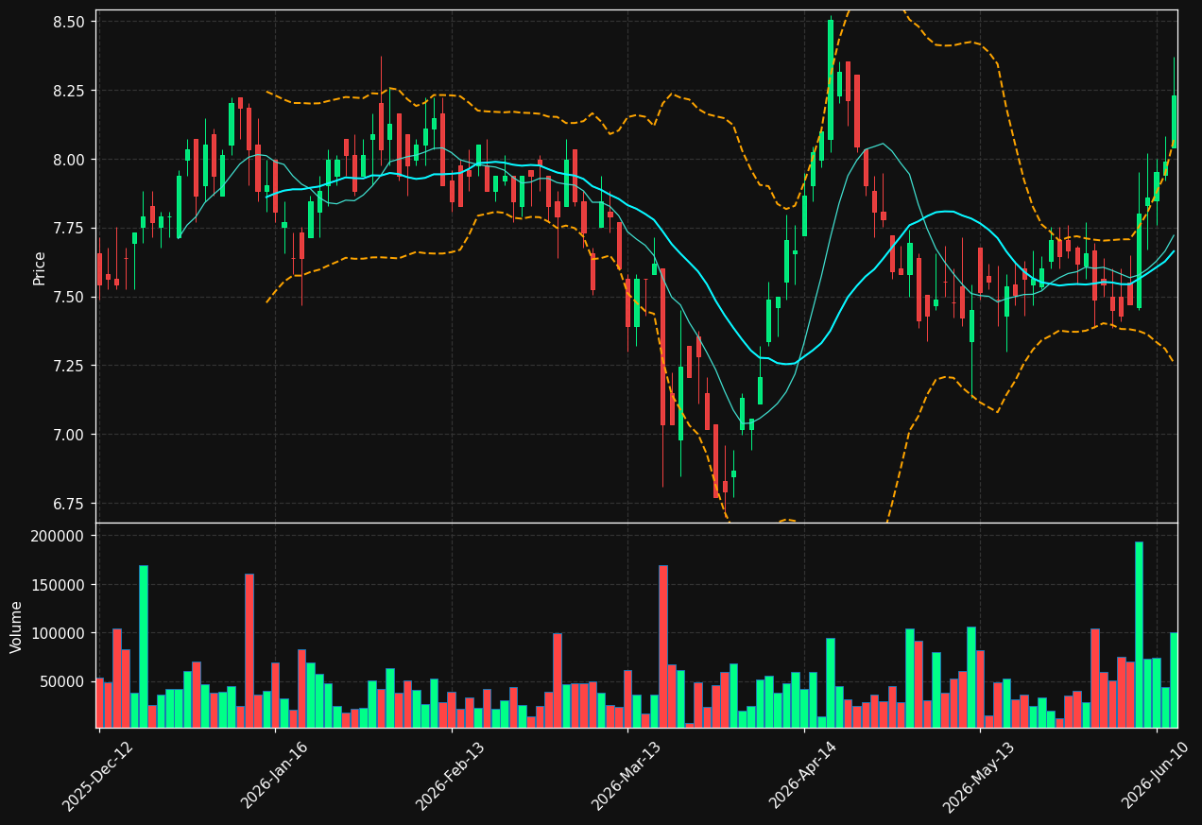The height and width of the screenshot is (825, 1202).
Task: Select the 2026-Jan-16 date label
Action: (x=276, y=777)
